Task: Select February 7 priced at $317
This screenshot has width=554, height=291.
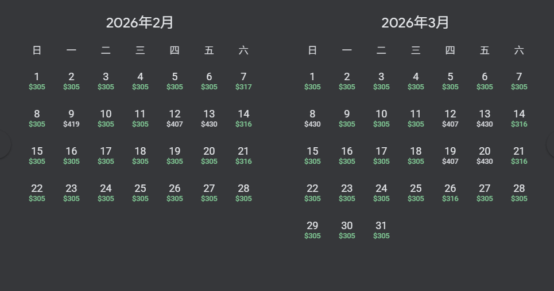Action: coord(243,81)
